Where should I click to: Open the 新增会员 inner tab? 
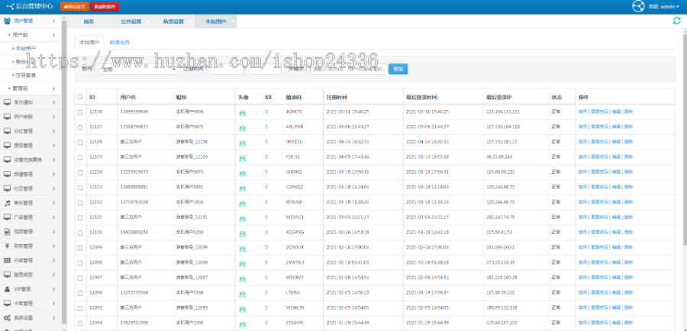[119, 43]
